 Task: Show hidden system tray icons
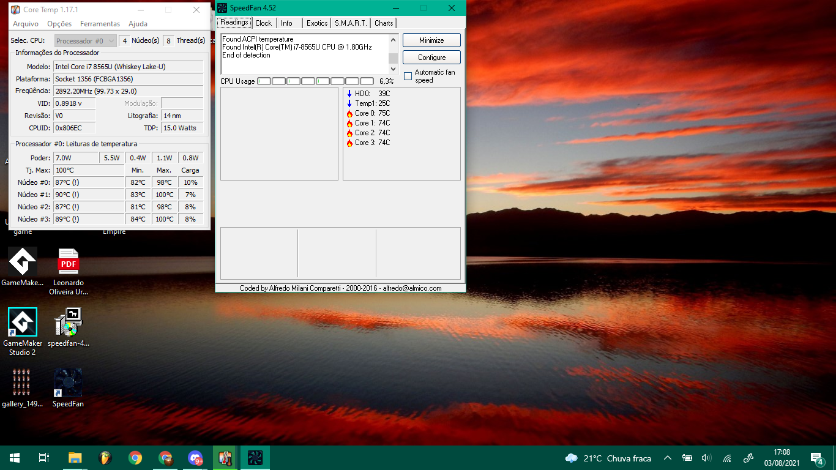[668, 458]
